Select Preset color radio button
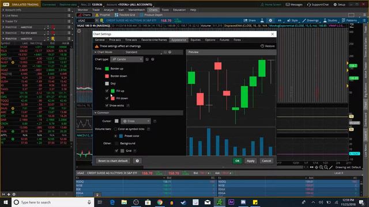This screenshot has height=207, width=369. pos(115,136)
